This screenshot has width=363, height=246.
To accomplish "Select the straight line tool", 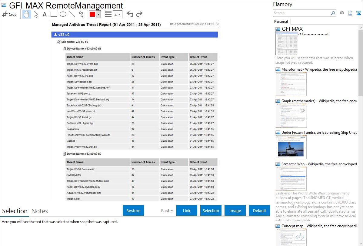I will [x=72, y=14].
